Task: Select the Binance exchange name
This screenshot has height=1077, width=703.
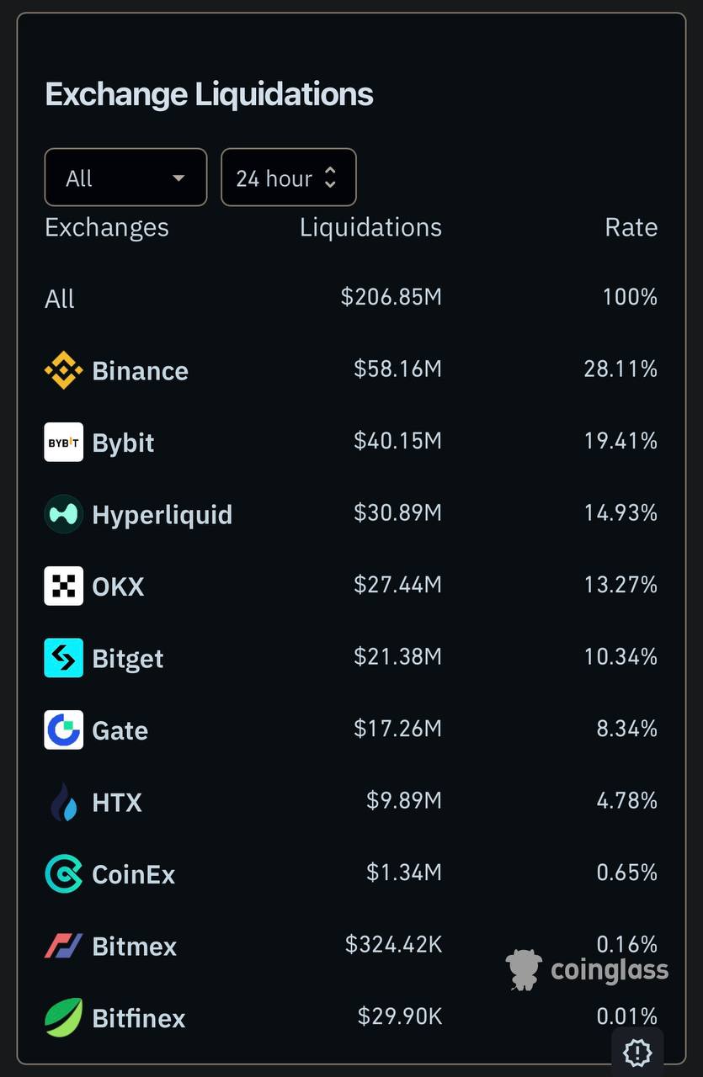Action: pyautogui.click(x=140, y=370)
